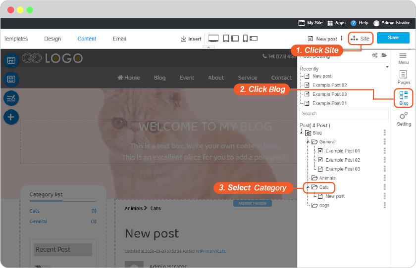Save the current page

click(393, 38)
